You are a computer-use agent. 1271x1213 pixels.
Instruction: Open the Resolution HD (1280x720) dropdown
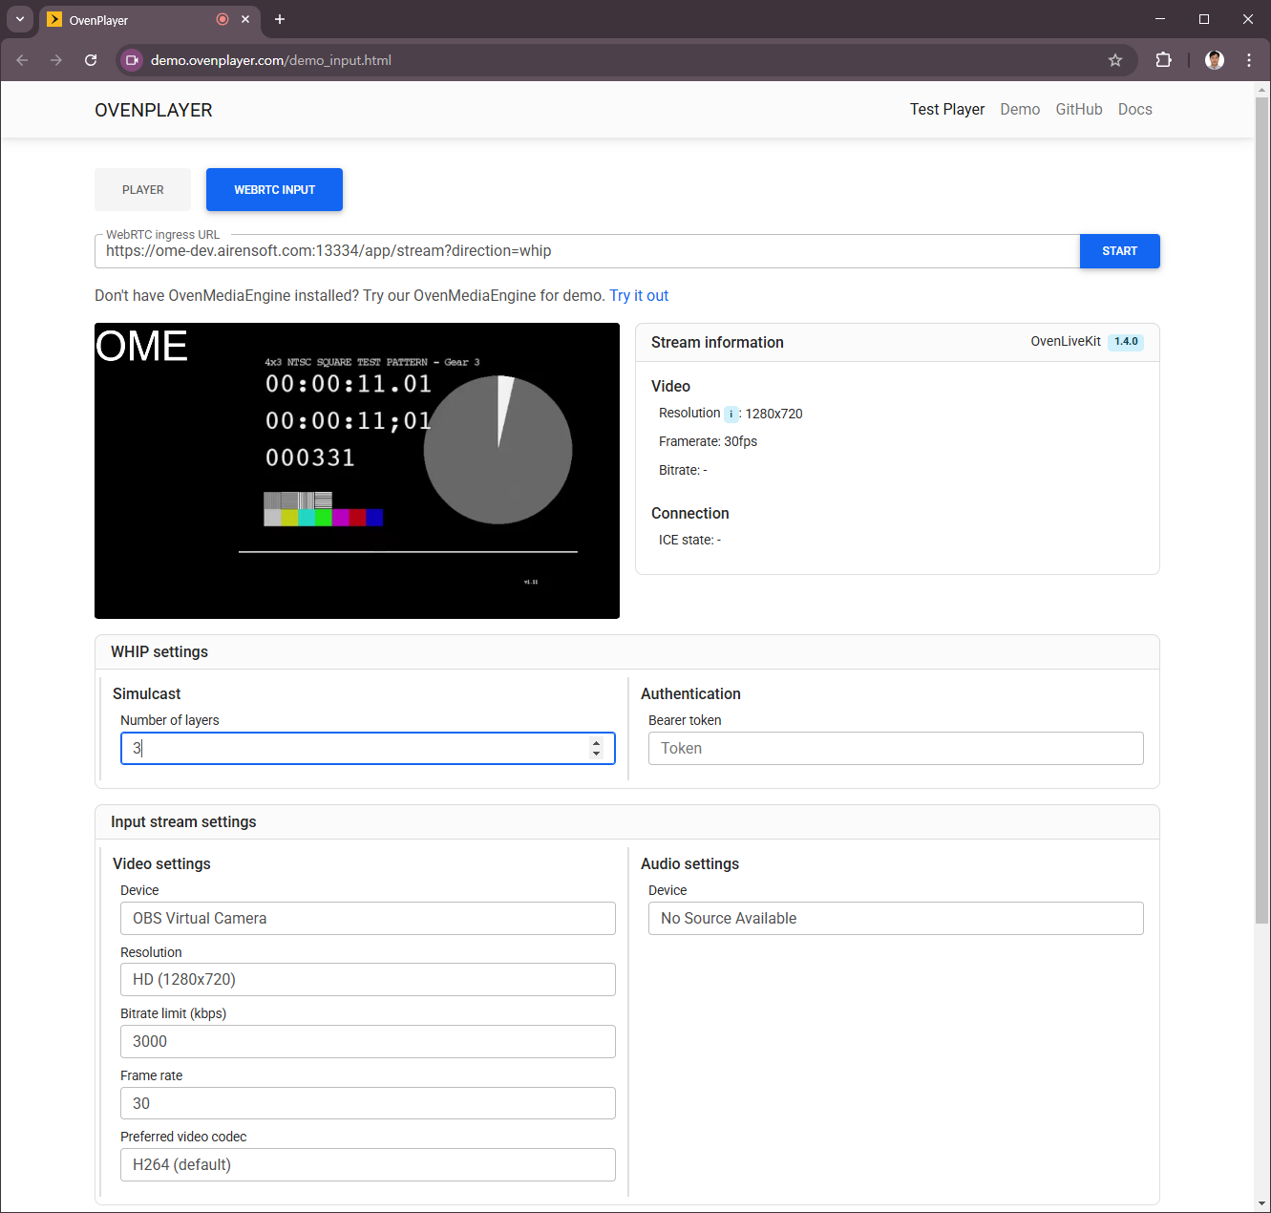coord(368,979)
